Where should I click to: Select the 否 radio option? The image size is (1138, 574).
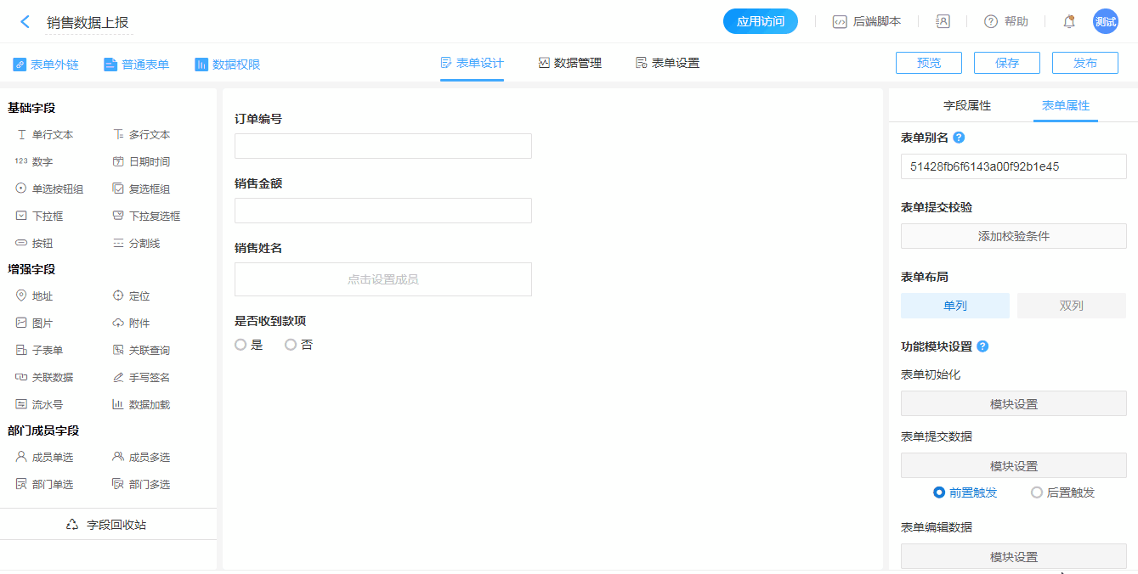(x=291, y=345)
